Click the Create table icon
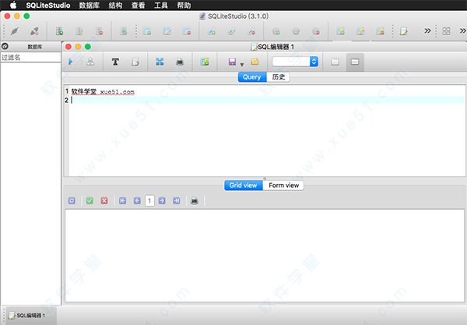This screenshot has width=467, height=325. [x=147, y=31]
